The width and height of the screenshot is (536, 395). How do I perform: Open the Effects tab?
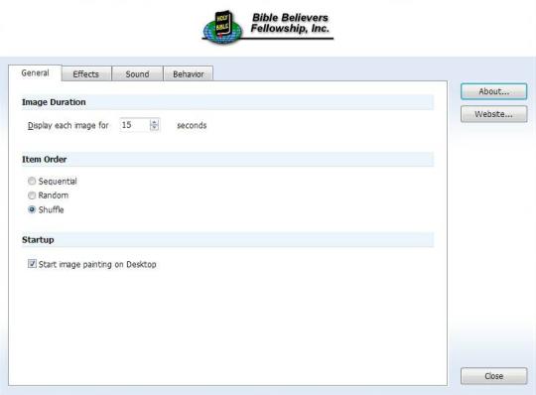tap(86, 73)
